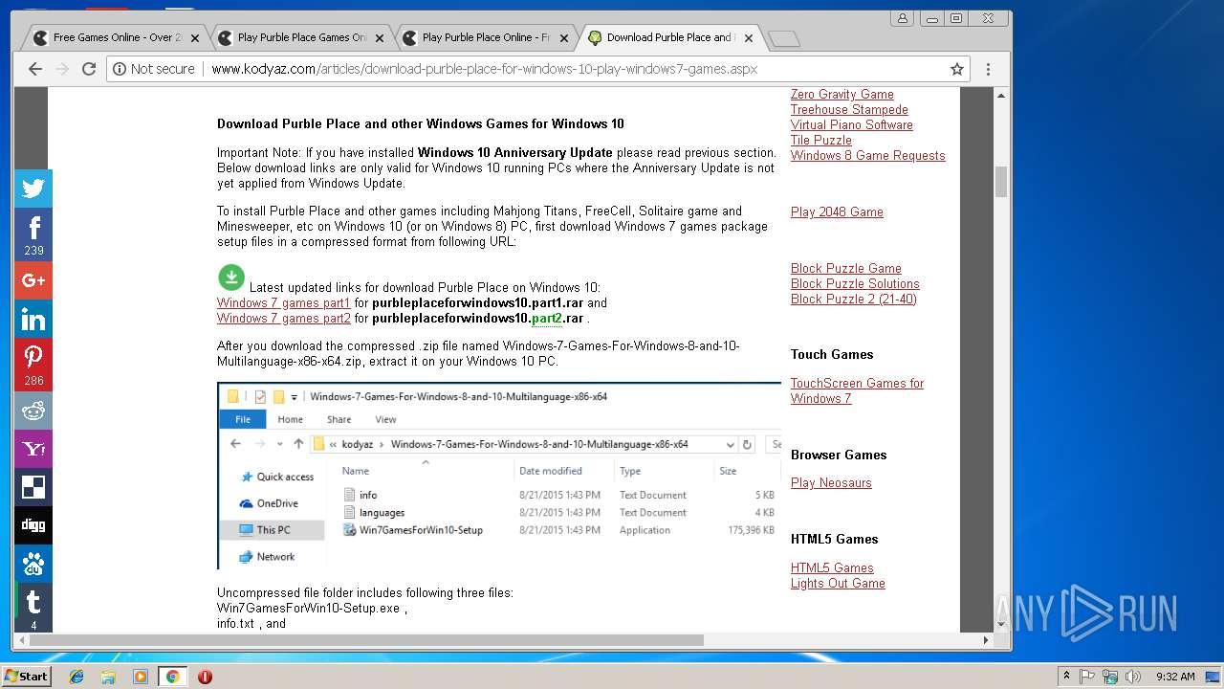
Task: Share via Google+ sidebar icon
Action: tap(33, 280)
